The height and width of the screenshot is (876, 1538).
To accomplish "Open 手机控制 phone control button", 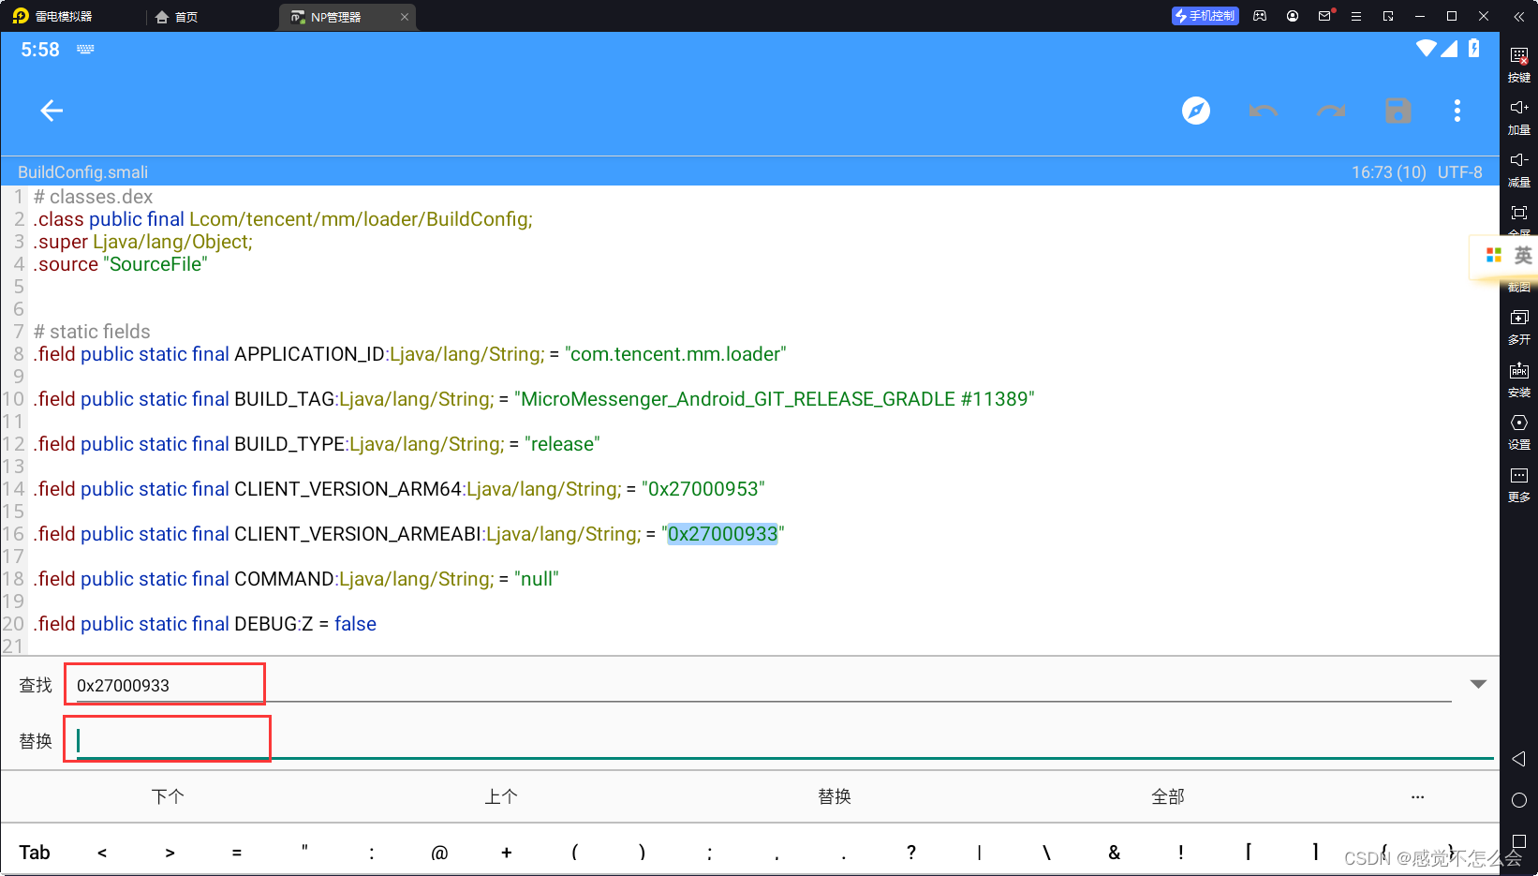I will click(1205, 16).
